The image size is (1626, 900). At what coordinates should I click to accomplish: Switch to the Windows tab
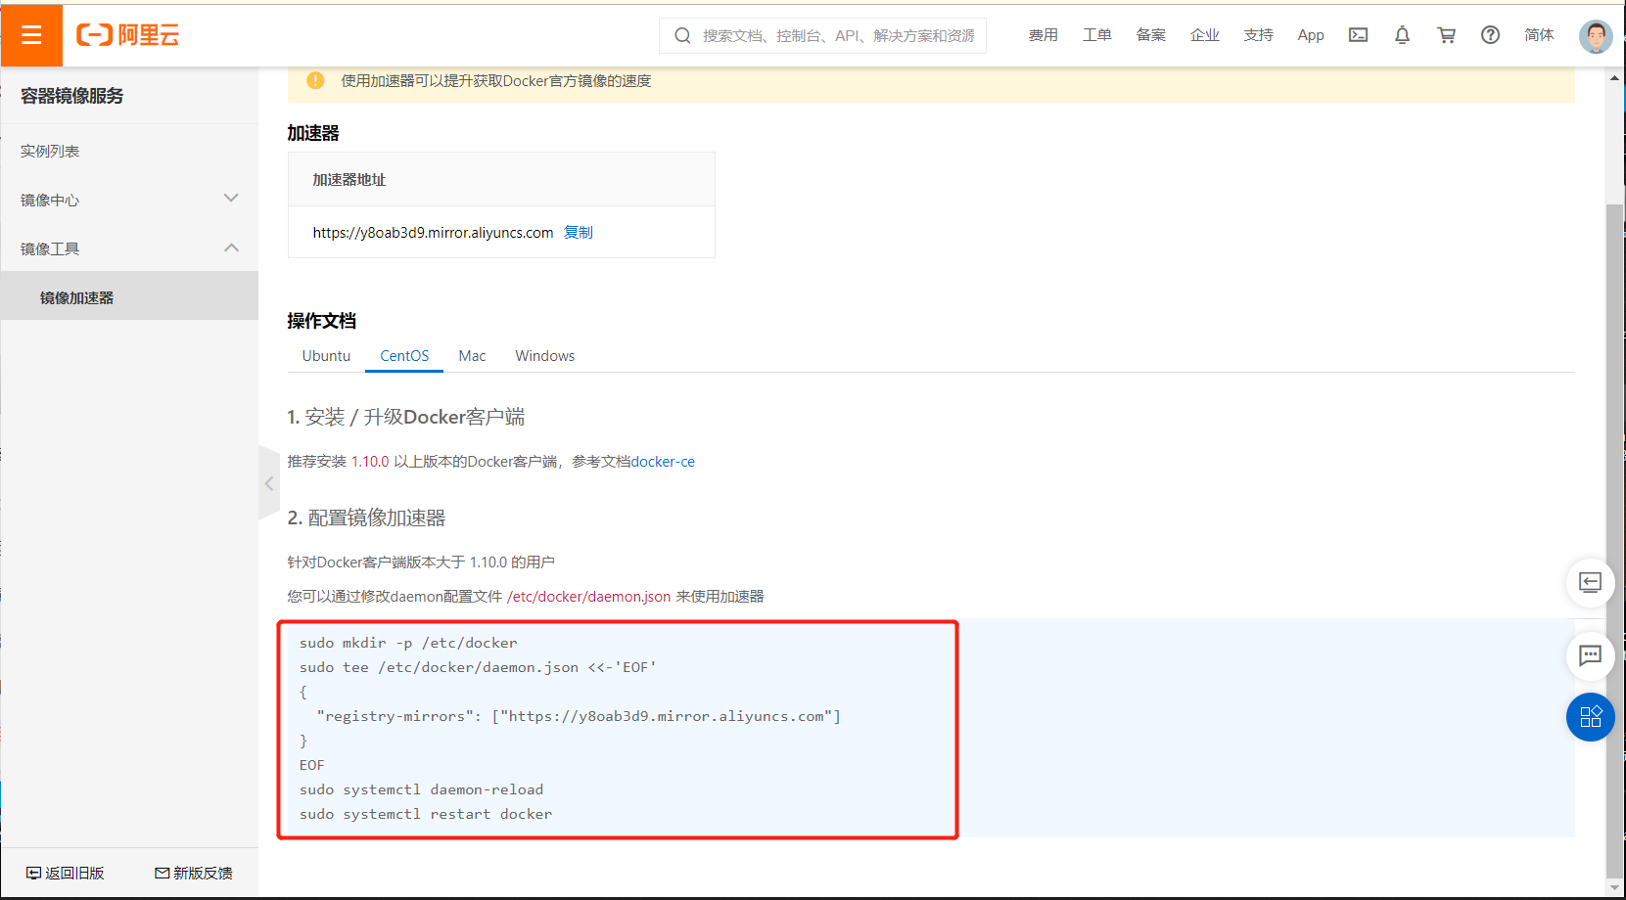544,356
